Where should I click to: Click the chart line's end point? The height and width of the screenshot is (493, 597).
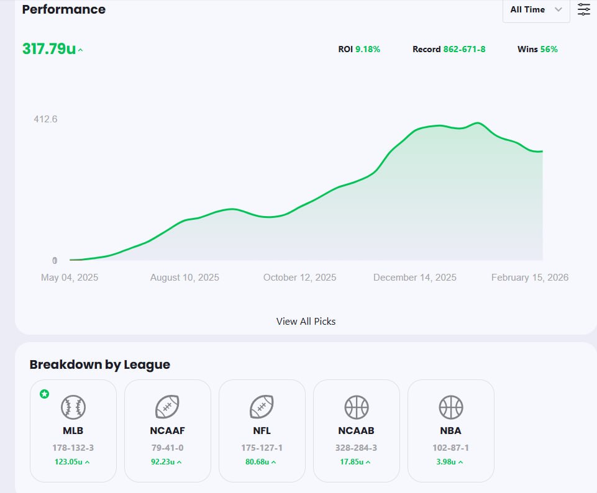click(x=542, y=152)
